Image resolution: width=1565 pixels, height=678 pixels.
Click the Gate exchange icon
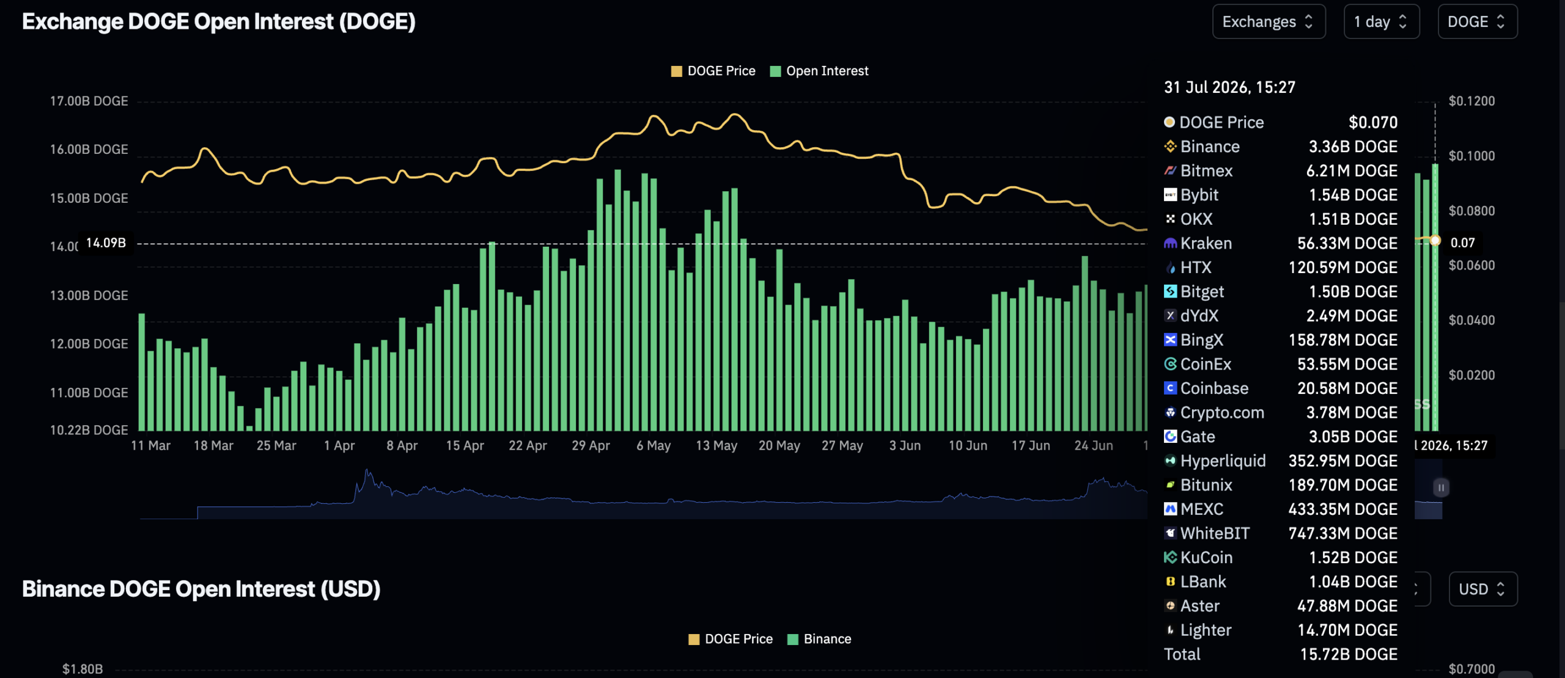[x=1170, y=436]
